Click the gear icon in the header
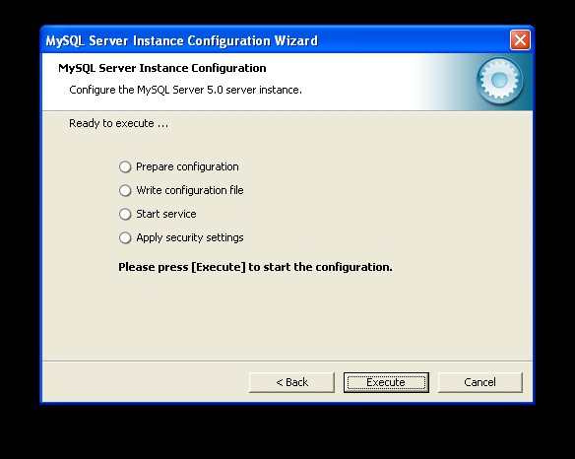 (x=499, y=81)
